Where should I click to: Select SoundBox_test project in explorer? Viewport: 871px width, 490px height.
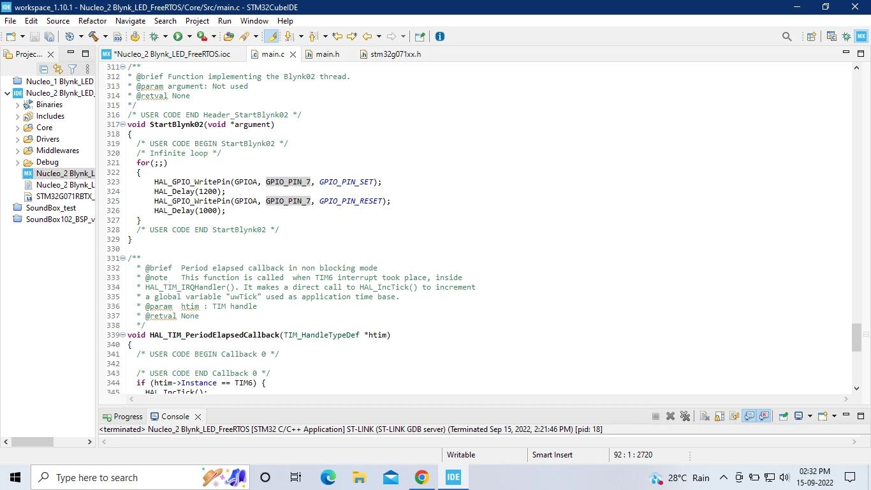coord(50,208)
